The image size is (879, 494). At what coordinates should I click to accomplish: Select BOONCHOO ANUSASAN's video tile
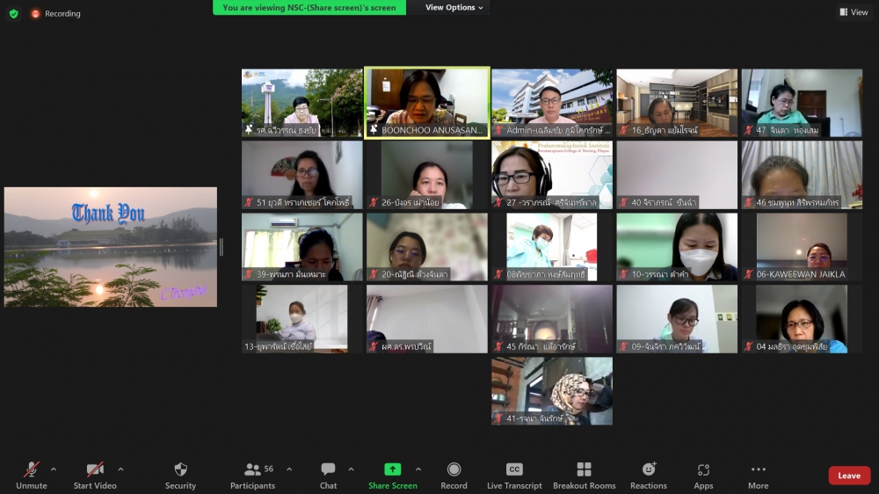tap(427, 103)
